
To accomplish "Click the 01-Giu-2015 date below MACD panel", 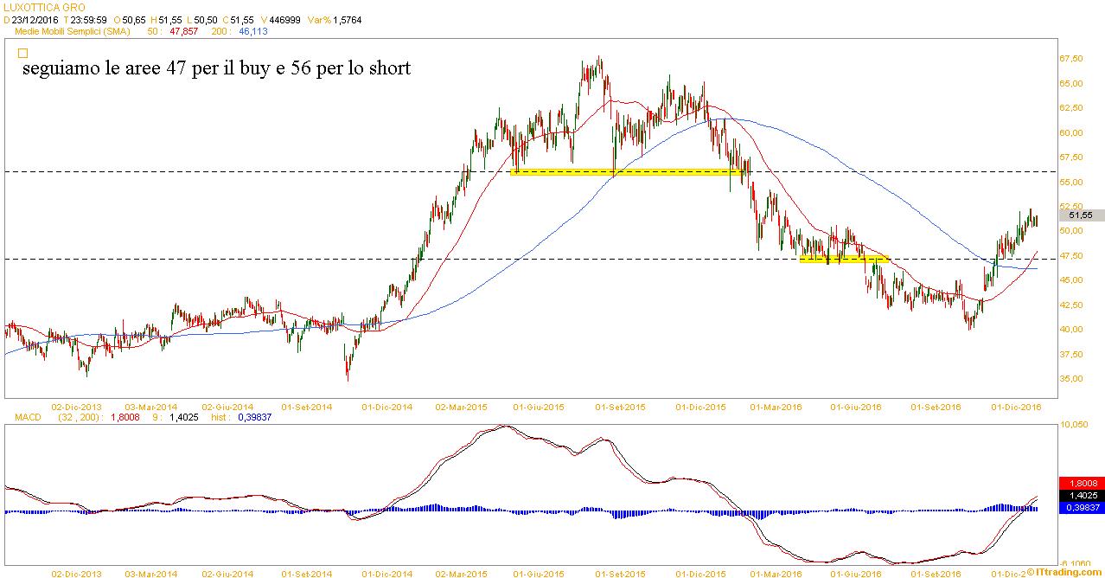I will point(540,573).
